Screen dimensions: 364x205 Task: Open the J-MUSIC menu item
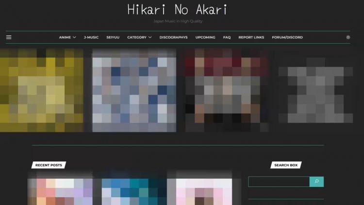(x=91, y=37)
